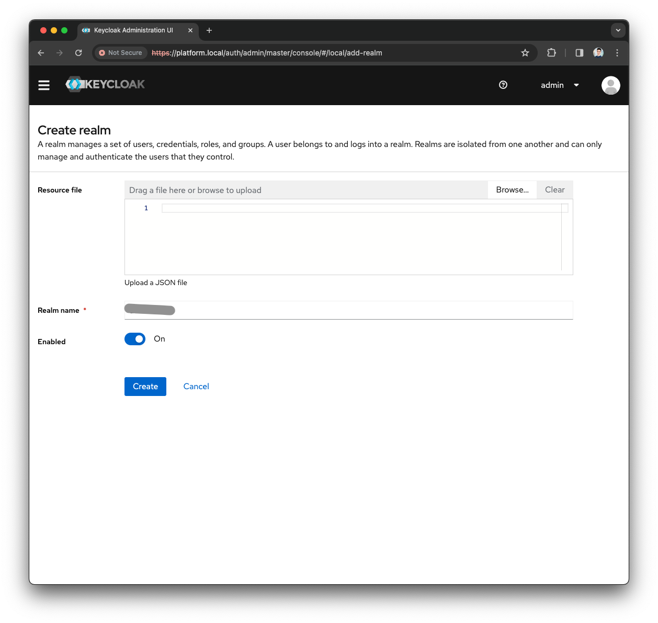Toggle the browser side panel icon
Image resolution: width=658 pixels, height=623 pixels.
coord(578,53)
